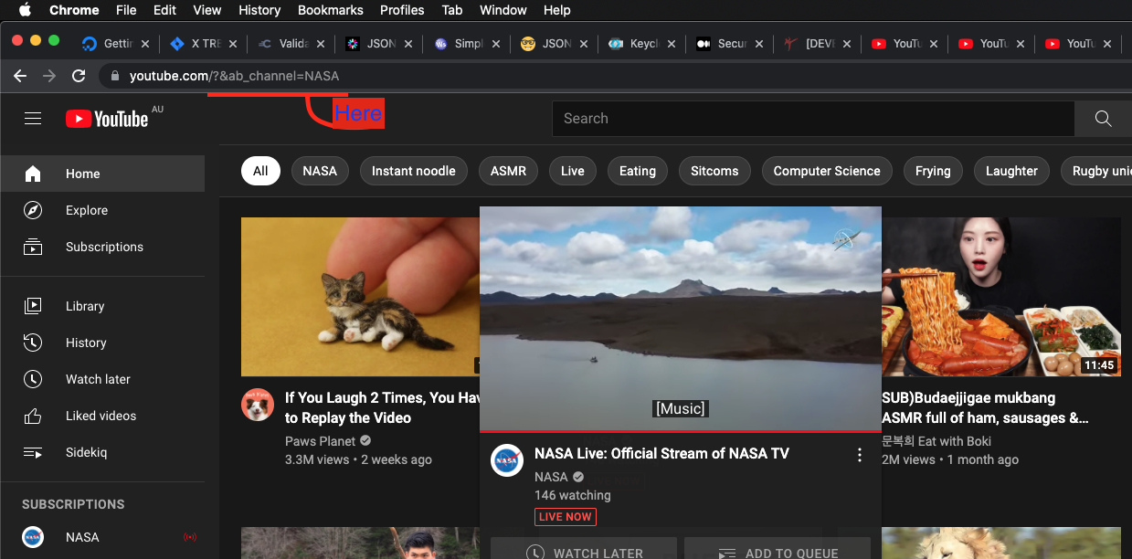This screenshot has height=559, width=1132.
Task: Click the live indicator beside NASA subscription
Action: pyautogui.click(x=190, y=537)
